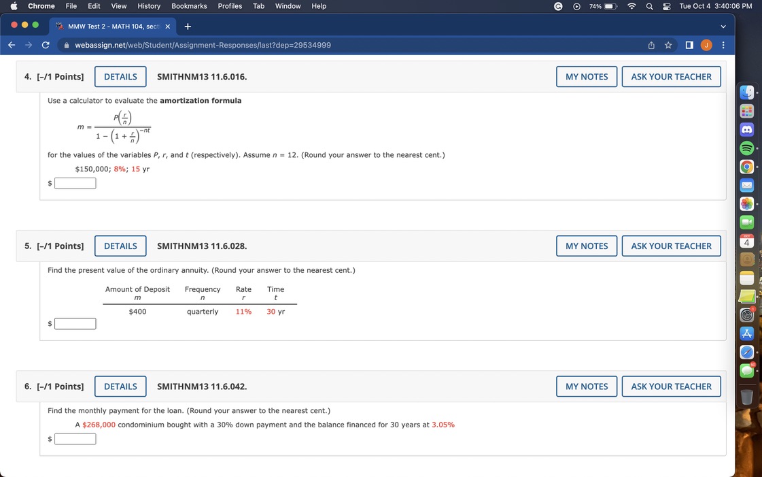View site info via the lock icon
762x477 pixels.
[x=66, y=45]
